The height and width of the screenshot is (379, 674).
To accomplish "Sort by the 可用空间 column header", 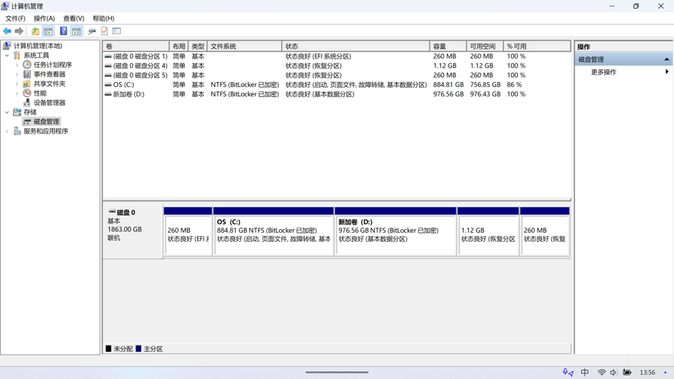I will click(485, 46).
